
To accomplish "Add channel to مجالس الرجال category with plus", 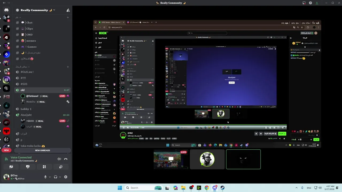I will click(x=68, y=67).
